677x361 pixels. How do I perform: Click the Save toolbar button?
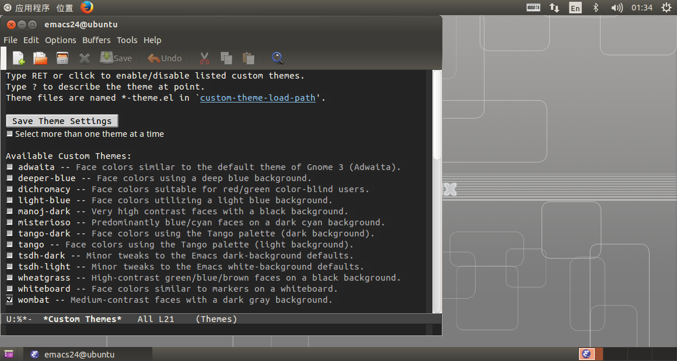pyautogui.click(x=116, y=58)
